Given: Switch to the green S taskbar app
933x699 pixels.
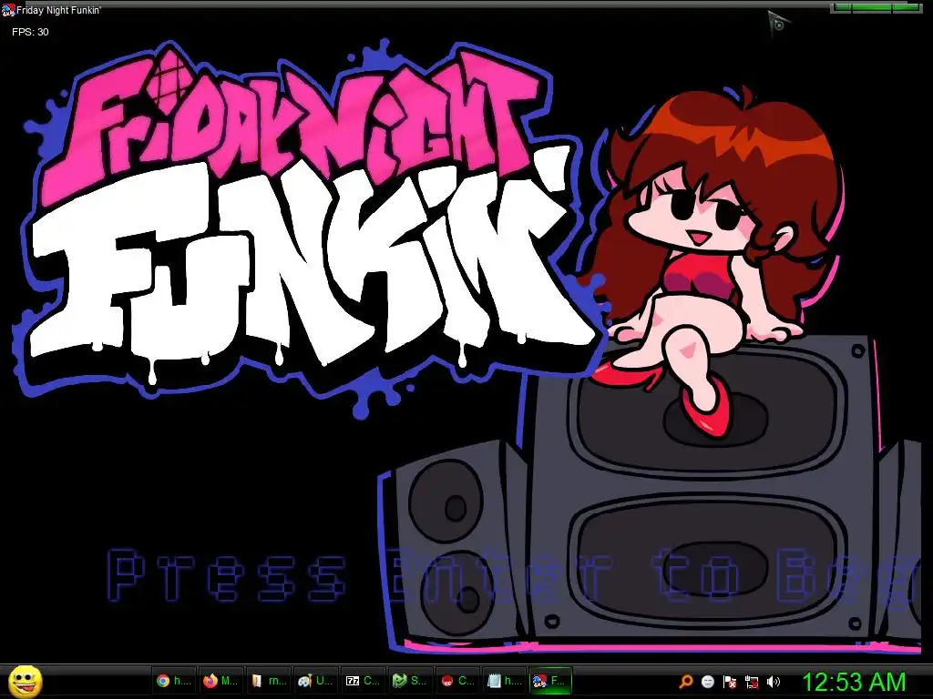Looking at the screenshot, I should (411, 681).
